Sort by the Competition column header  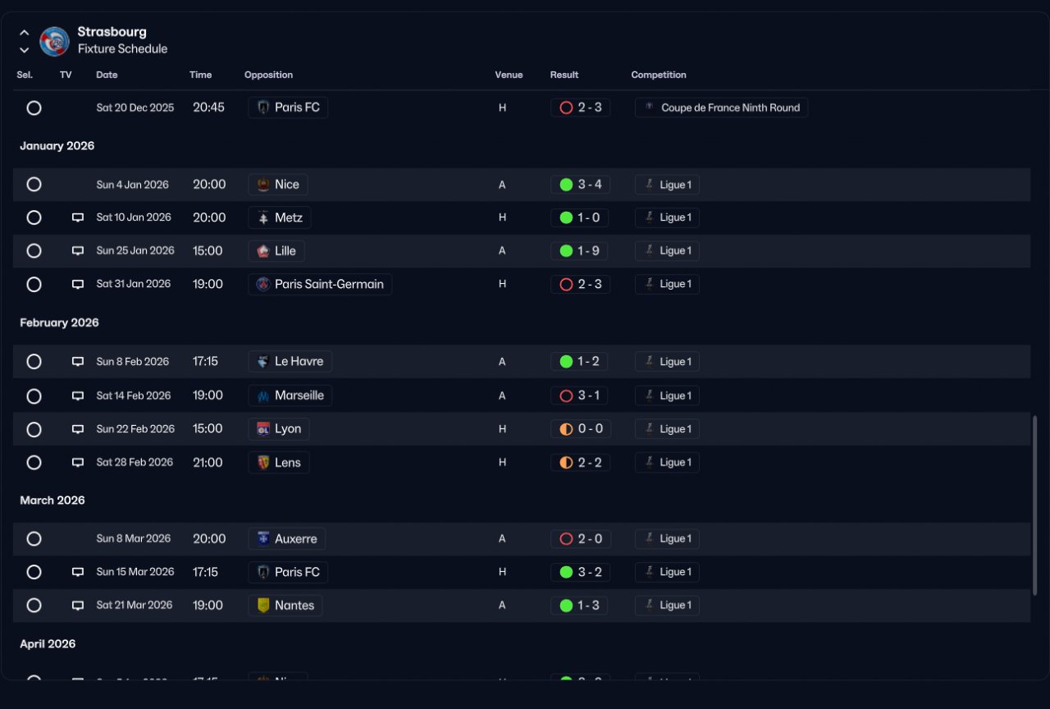(x=659, y=75)
